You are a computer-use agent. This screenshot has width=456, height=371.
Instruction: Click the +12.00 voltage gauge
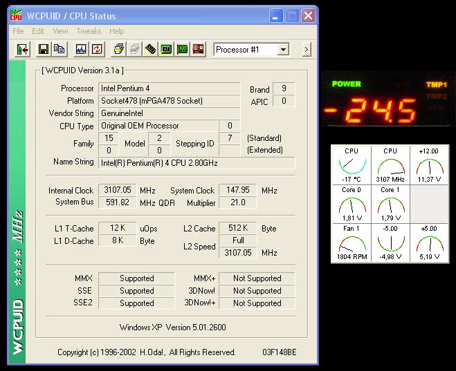point(429,165)
